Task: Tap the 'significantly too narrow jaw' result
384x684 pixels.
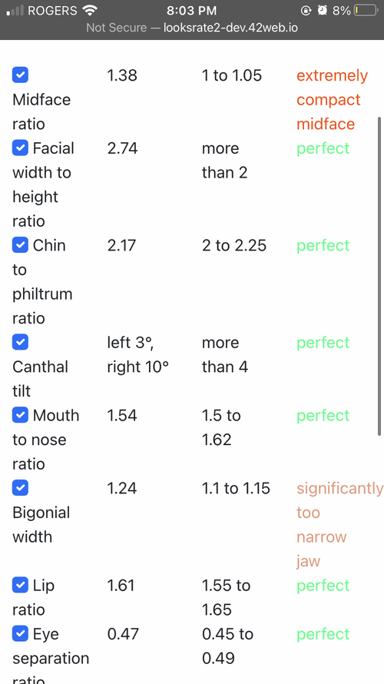Action: click(x=339, y=524)
